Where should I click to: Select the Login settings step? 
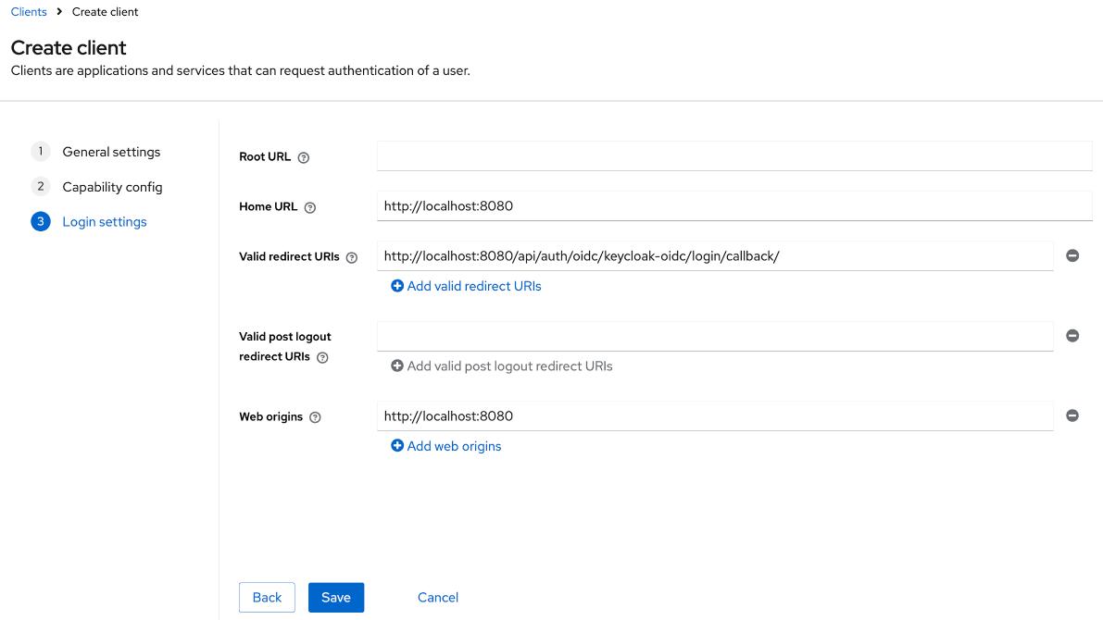click(x=104, y=222)
